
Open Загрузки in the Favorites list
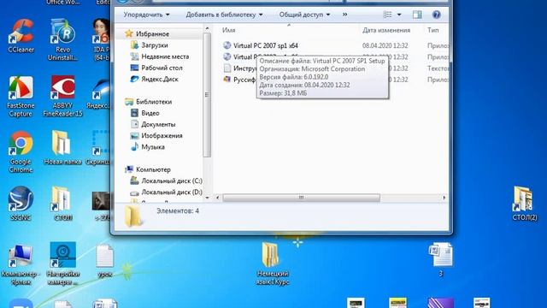155,45
